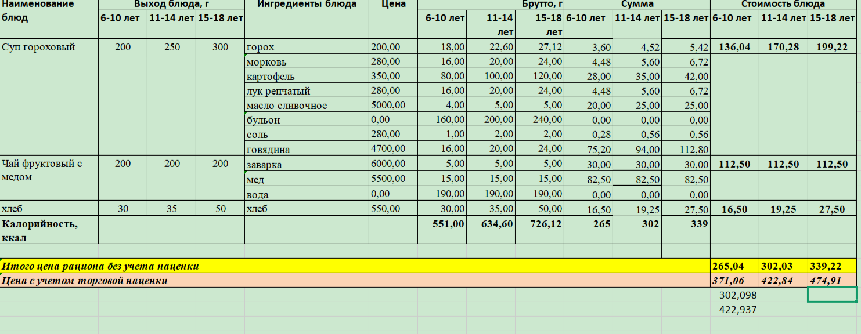
Task: Select the 474,91 markup price cell
Action: pyautogui.click(x=832, y=281)
